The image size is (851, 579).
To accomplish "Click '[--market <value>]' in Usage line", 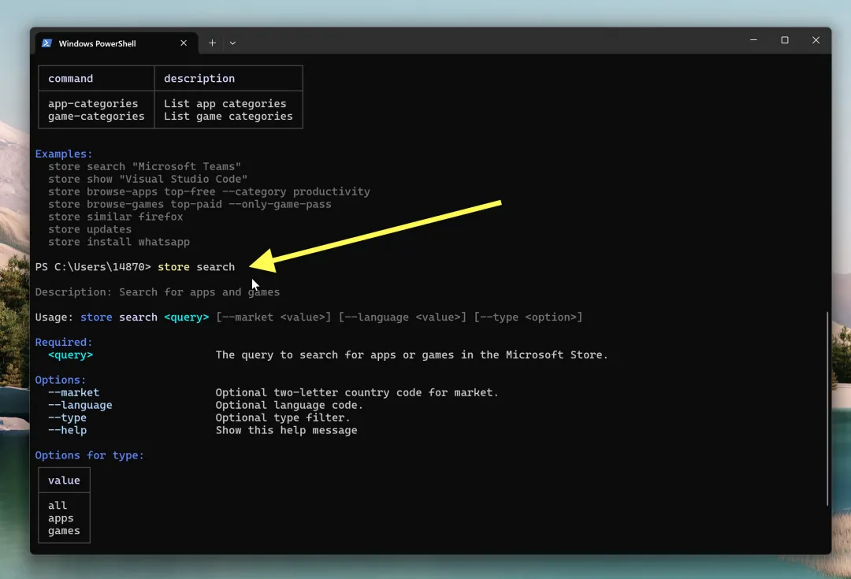I will pos(273,317).
